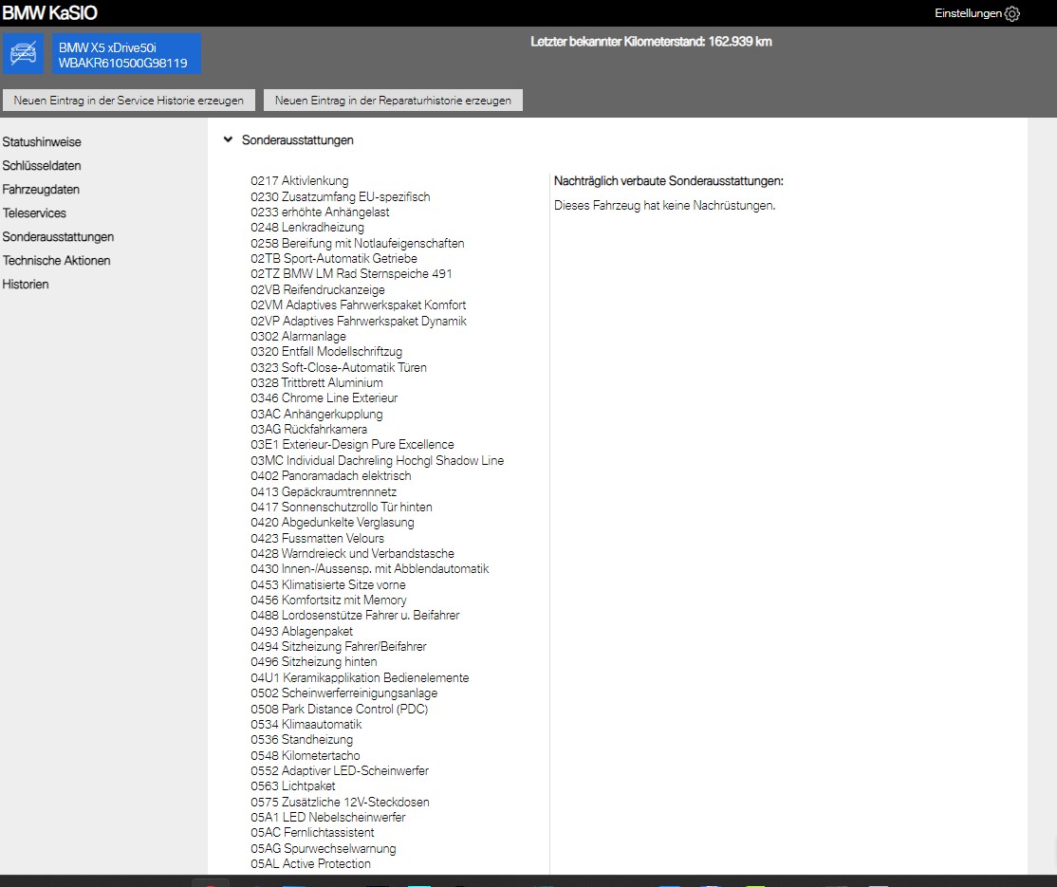Select 0258 Bereifung mit Notlaufeigenschaften
This screenshot has width=1057, height=887.
coord(358,243)
